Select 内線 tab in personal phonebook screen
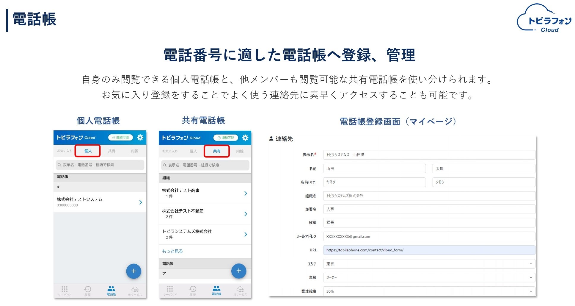575x306 pixels. pyautogui.click(x=135, y=151)
